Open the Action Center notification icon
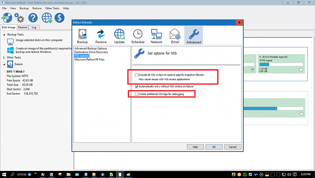This screenshot has width=315, height=178. pyautogui.click(x=295, y=174)
